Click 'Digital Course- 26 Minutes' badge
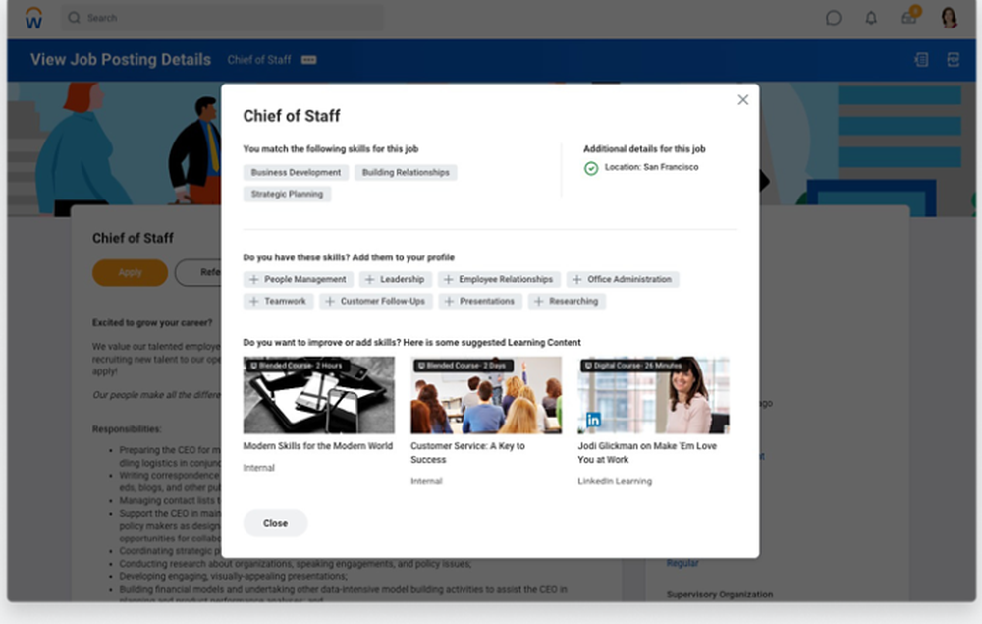This screenshot has height=624, width=982. [632, 366]
